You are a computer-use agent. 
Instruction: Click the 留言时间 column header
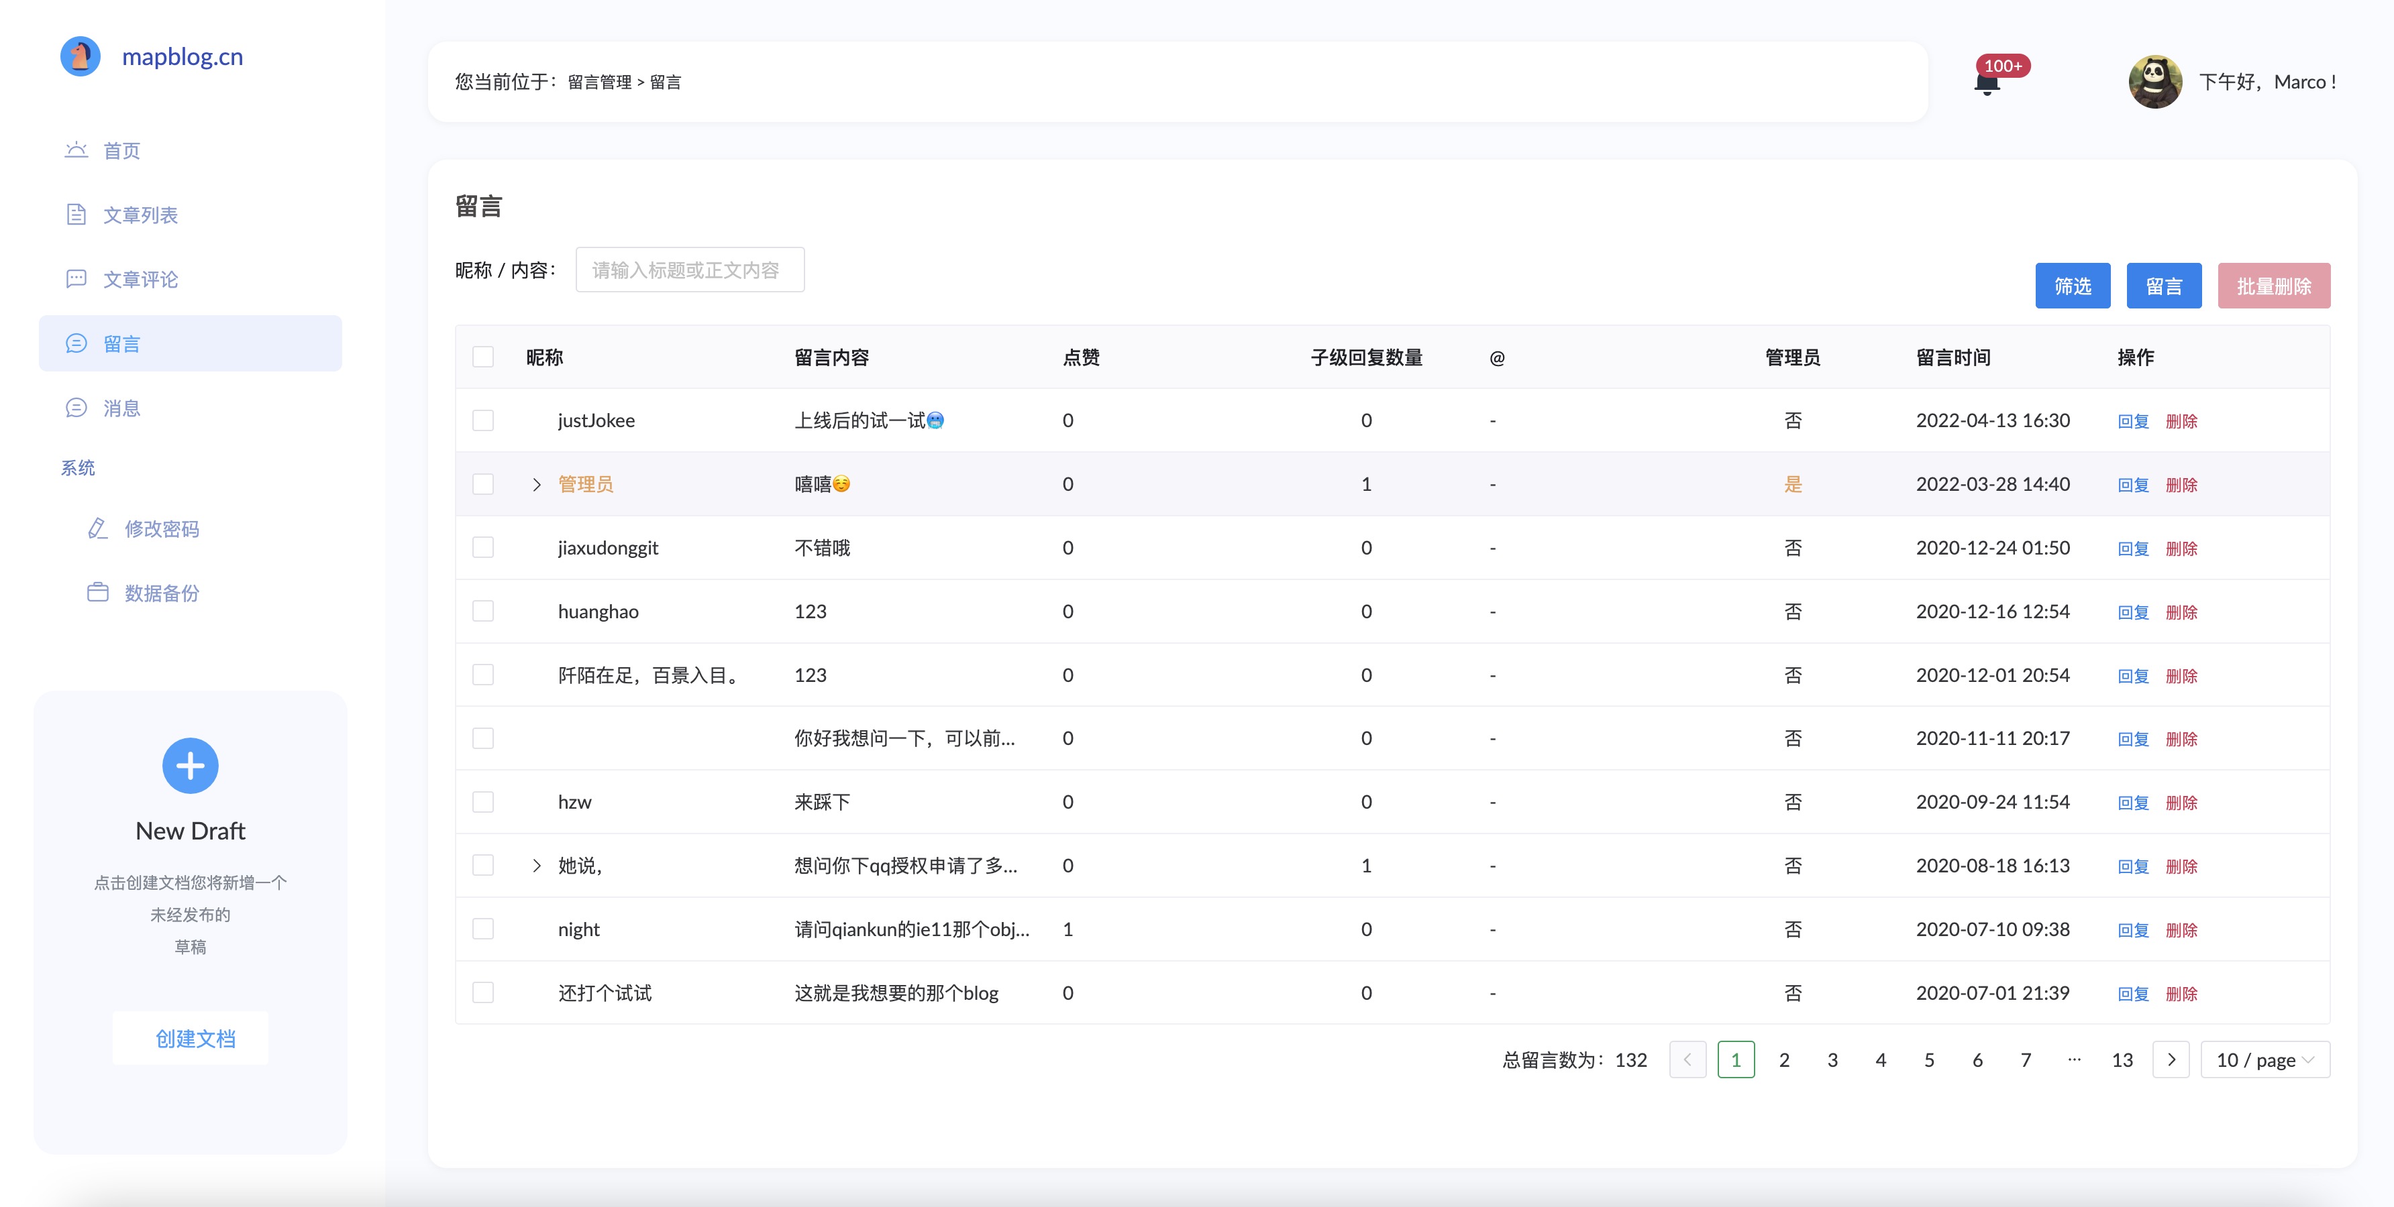click(x=1953, y=357)
